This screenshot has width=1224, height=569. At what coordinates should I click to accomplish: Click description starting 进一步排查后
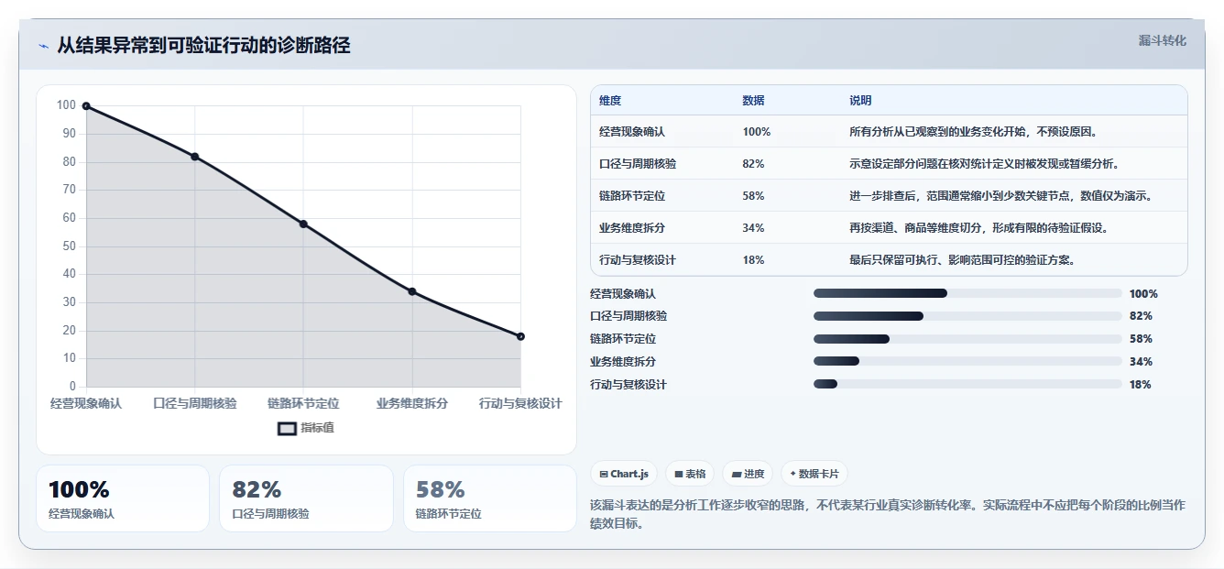[x=1000, y=196]
